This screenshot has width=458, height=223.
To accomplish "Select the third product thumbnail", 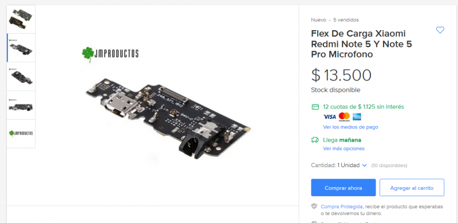I will (x=21, y=76).
